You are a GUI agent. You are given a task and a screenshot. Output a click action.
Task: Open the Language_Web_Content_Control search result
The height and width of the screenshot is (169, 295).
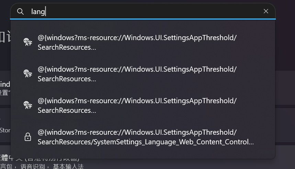pyautogui.click(x=143, y=137)
